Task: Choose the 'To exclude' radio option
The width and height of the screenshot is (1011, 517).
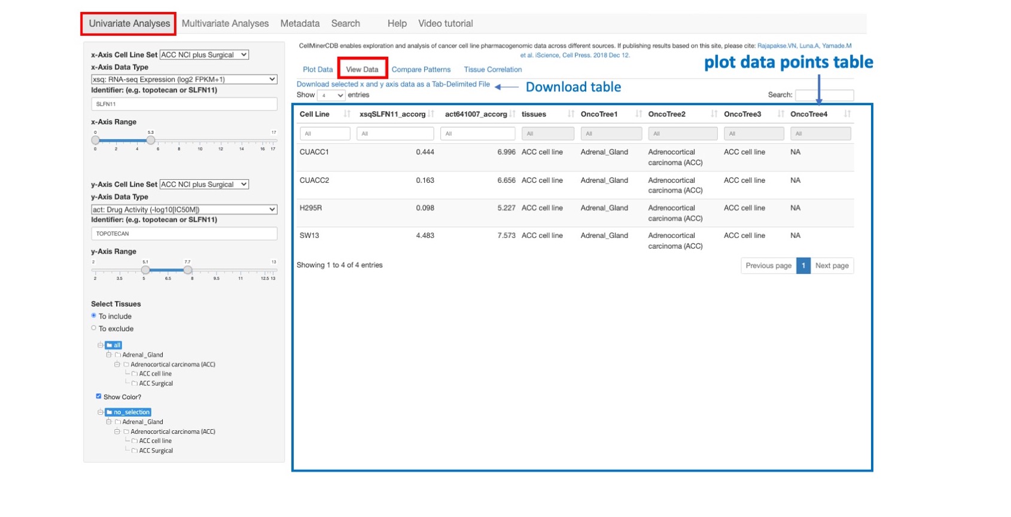Action: coord(94,328)
